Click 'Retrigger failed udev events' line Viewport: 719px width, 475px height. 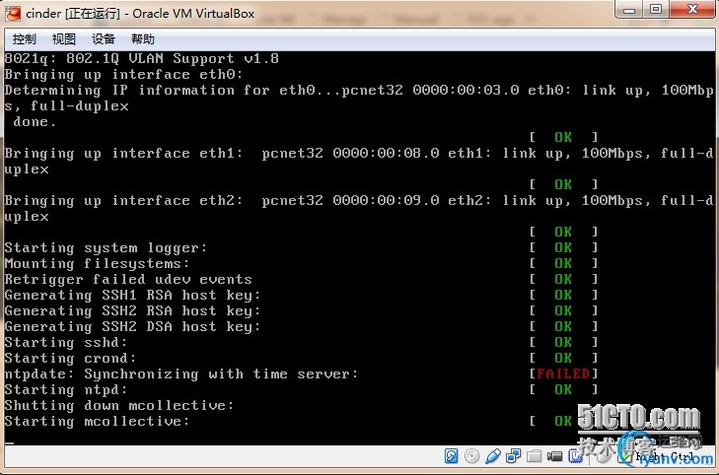point(128,279)
